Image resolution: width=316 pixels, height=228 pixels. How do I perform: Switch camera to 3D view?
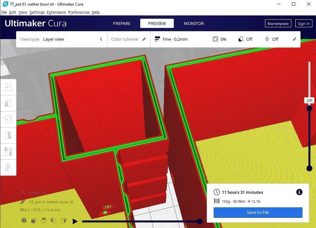pos(24,220)
